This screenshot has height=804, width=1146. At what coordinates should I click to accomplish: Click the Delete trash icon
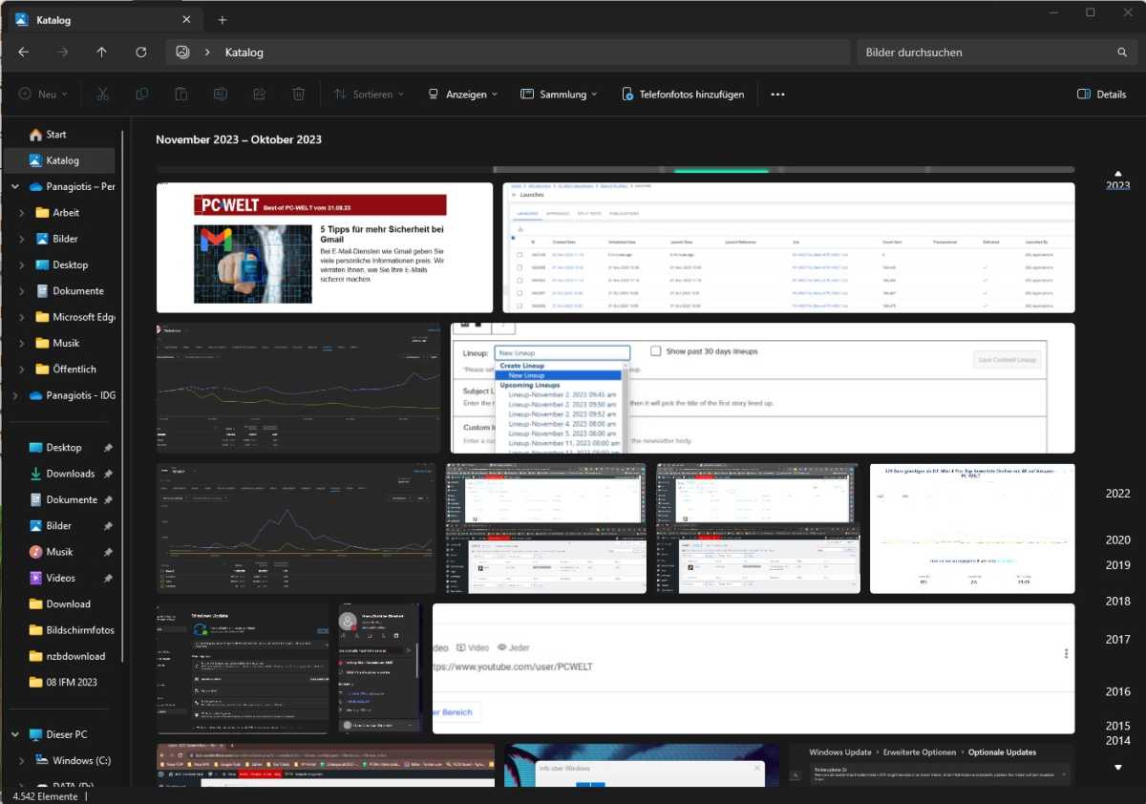(x=299, y=95)
